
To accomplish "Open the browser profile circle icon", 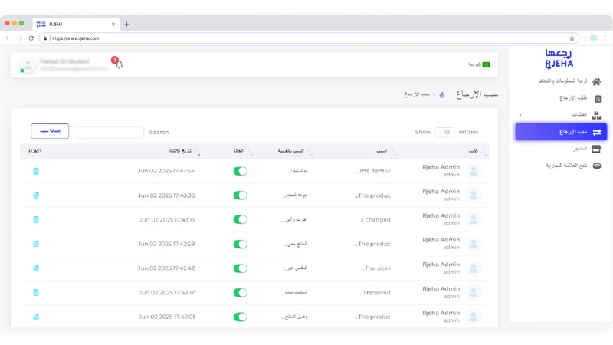I will (593, 38).
